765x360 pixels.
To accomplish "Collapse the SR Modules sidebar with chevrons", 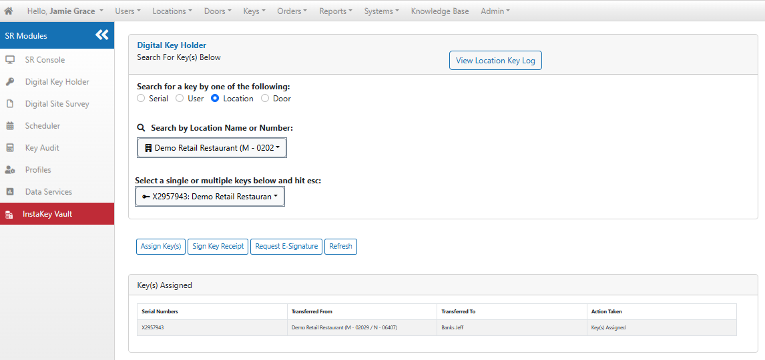I will coord(102,35).
